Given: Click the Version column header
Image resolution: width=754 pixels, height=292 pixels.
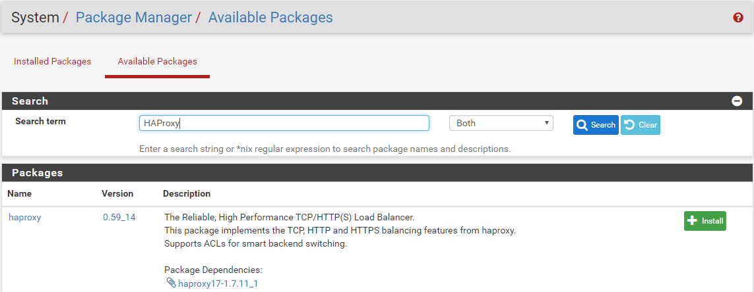Looking at the screenshot, I should click(x=117, y=194).
